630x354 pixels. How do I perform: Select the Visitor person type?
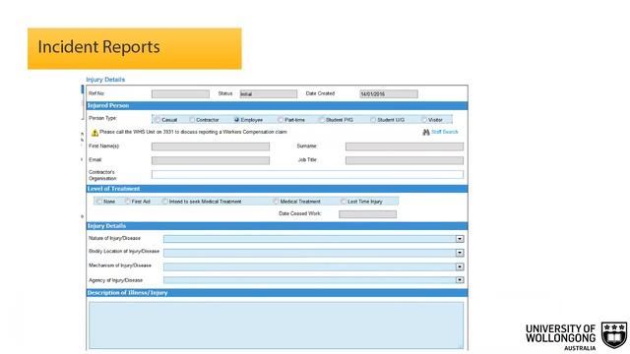(424, 120)
